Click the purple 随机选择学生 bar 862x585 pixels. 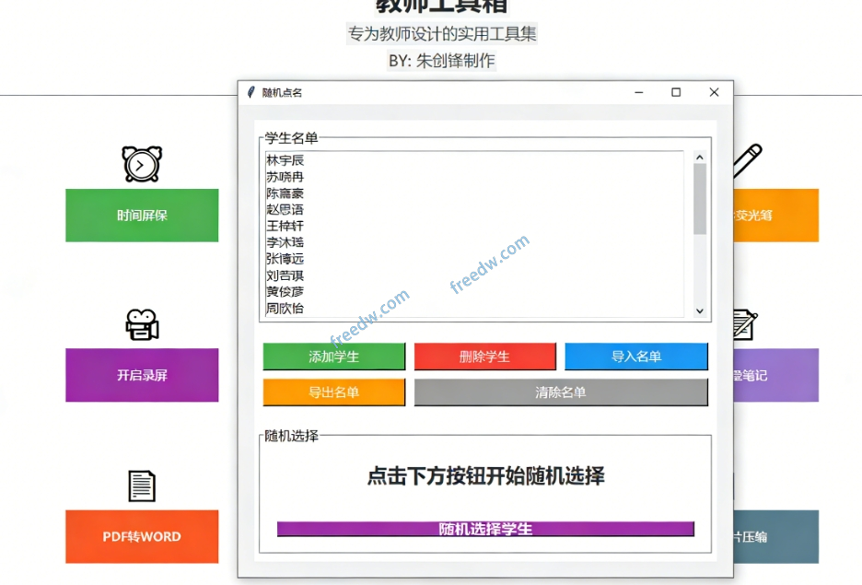click(485, 529)
